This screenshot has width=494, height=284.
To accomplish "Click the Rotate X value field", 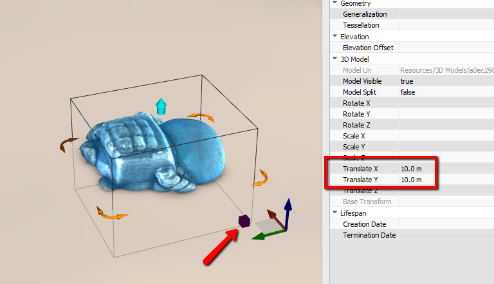I will point(447,103).
